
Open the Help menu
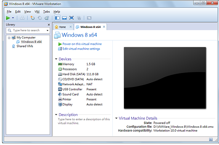[x=57, y=12]
